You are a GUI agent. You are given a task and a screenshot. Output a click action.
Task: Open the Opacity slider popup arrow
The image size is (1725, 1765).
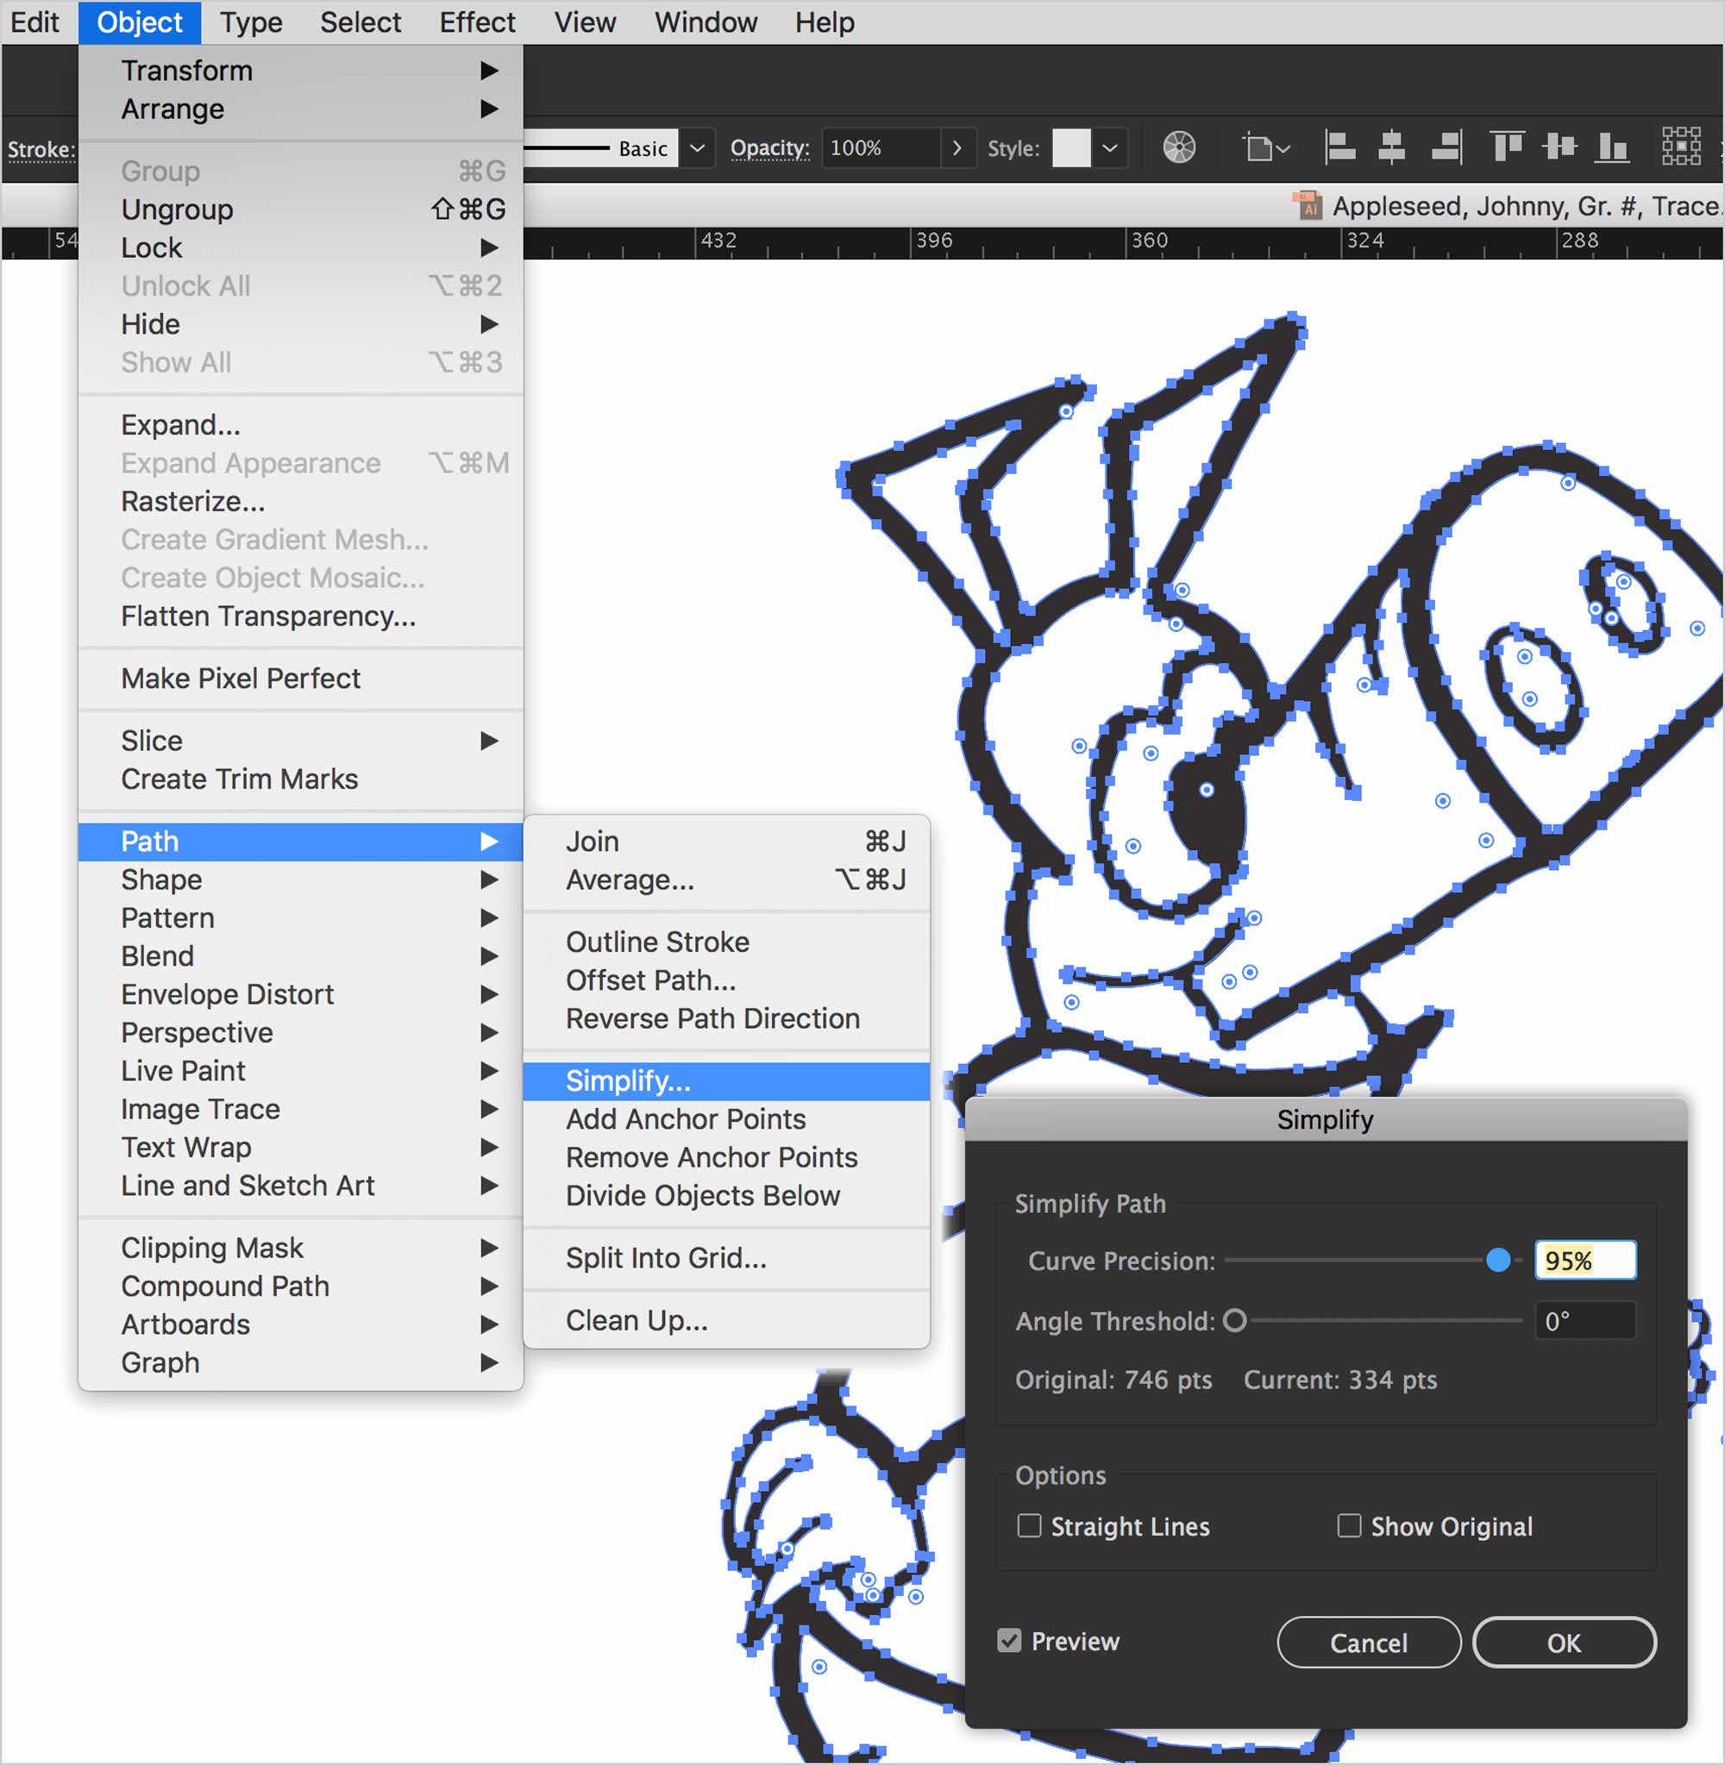click(x=957, y=147)
